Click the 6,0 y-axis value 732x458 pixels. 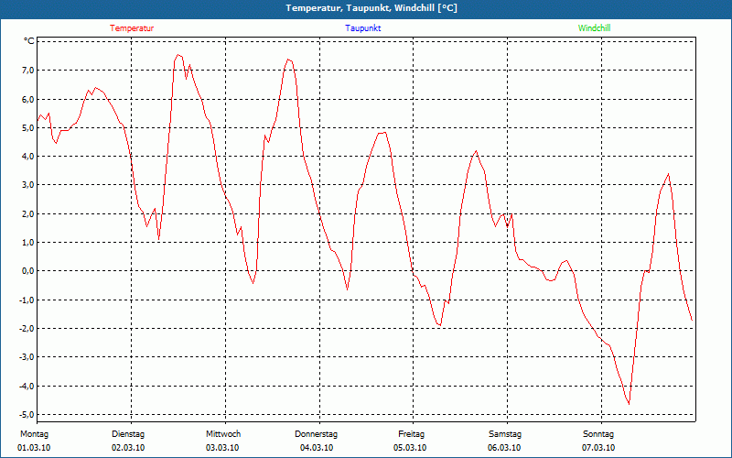pos(27,99)
